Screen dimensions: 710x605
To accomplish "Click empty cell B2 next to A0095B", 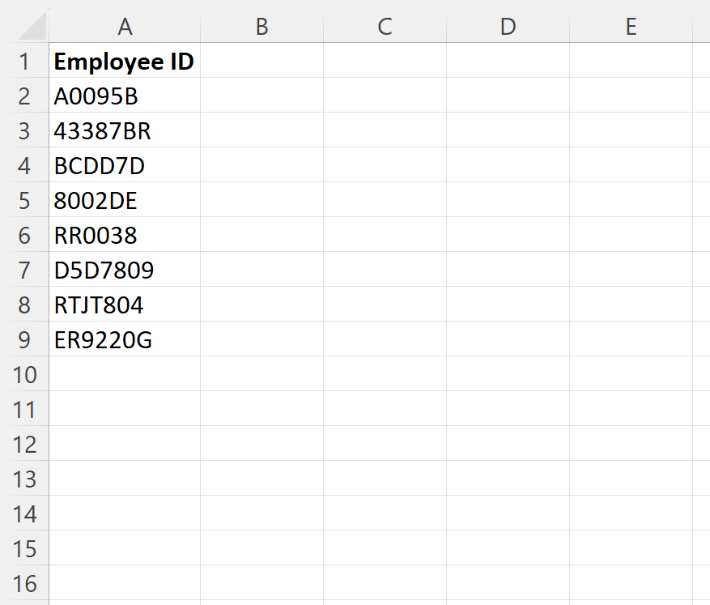I will click(x=261, y=96).
